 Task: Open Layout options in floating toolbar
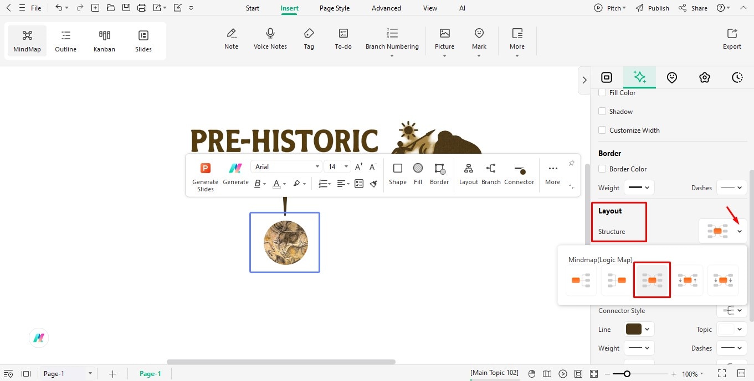(469, 174)
